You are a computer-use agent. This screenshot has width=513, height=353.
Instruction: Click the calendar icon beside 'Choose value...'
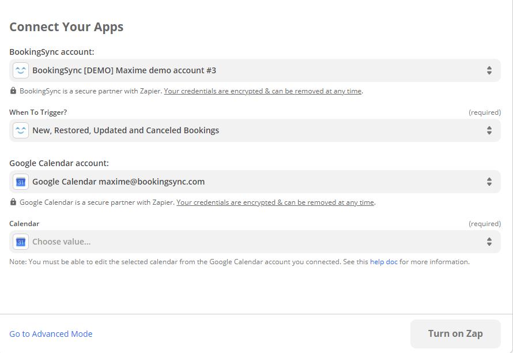pos(21,242)
